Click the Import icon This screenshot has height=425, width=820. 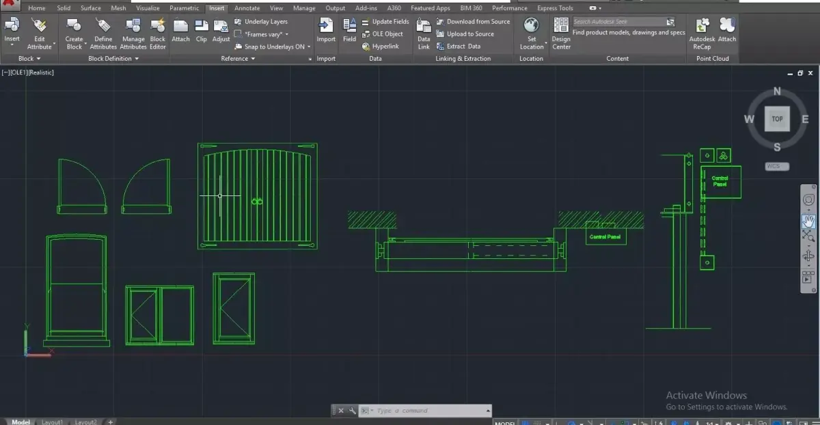[x=326, y=26]
